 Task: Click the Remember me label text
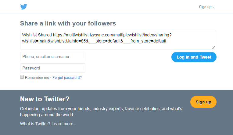37,78
